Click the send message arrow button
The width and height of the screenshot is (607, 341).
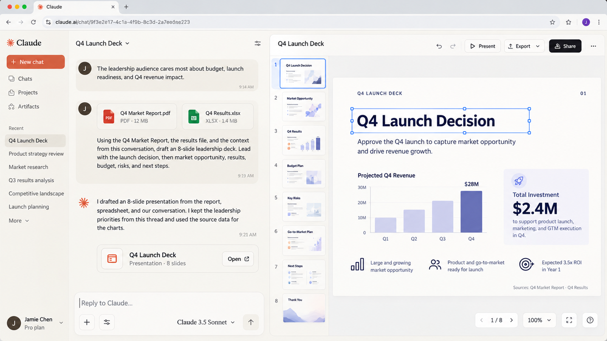click(x=251, y=322)
